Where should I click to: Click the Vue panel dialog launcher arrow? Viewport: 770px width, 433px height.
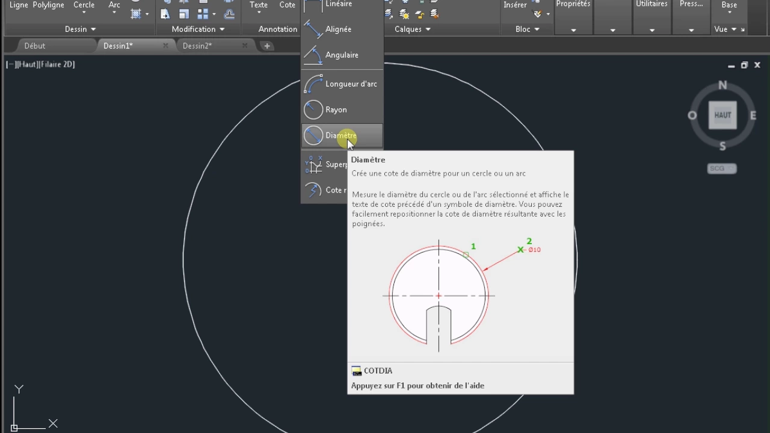(x=743, y=29)
